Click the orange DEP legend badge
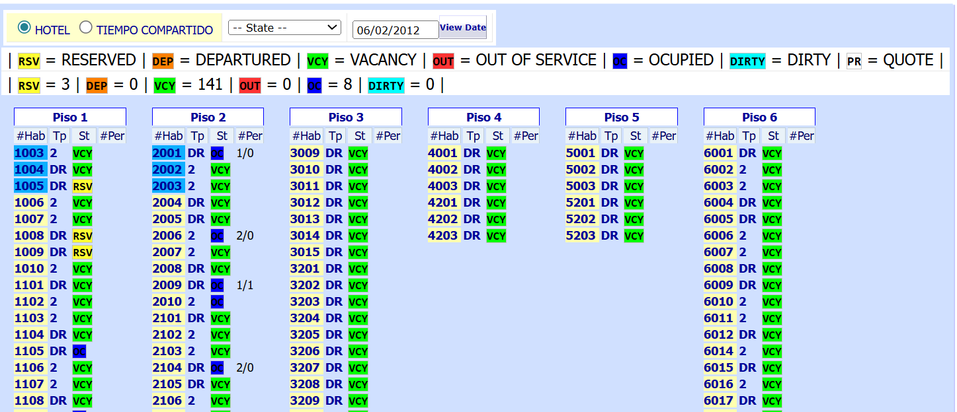 [x=163, y=61]
